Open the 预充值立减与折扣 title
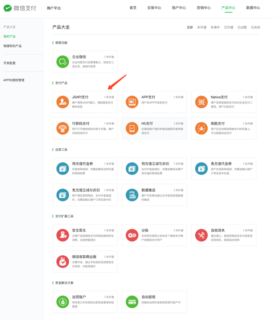This screenshot has width=278, height=320. 155,164
